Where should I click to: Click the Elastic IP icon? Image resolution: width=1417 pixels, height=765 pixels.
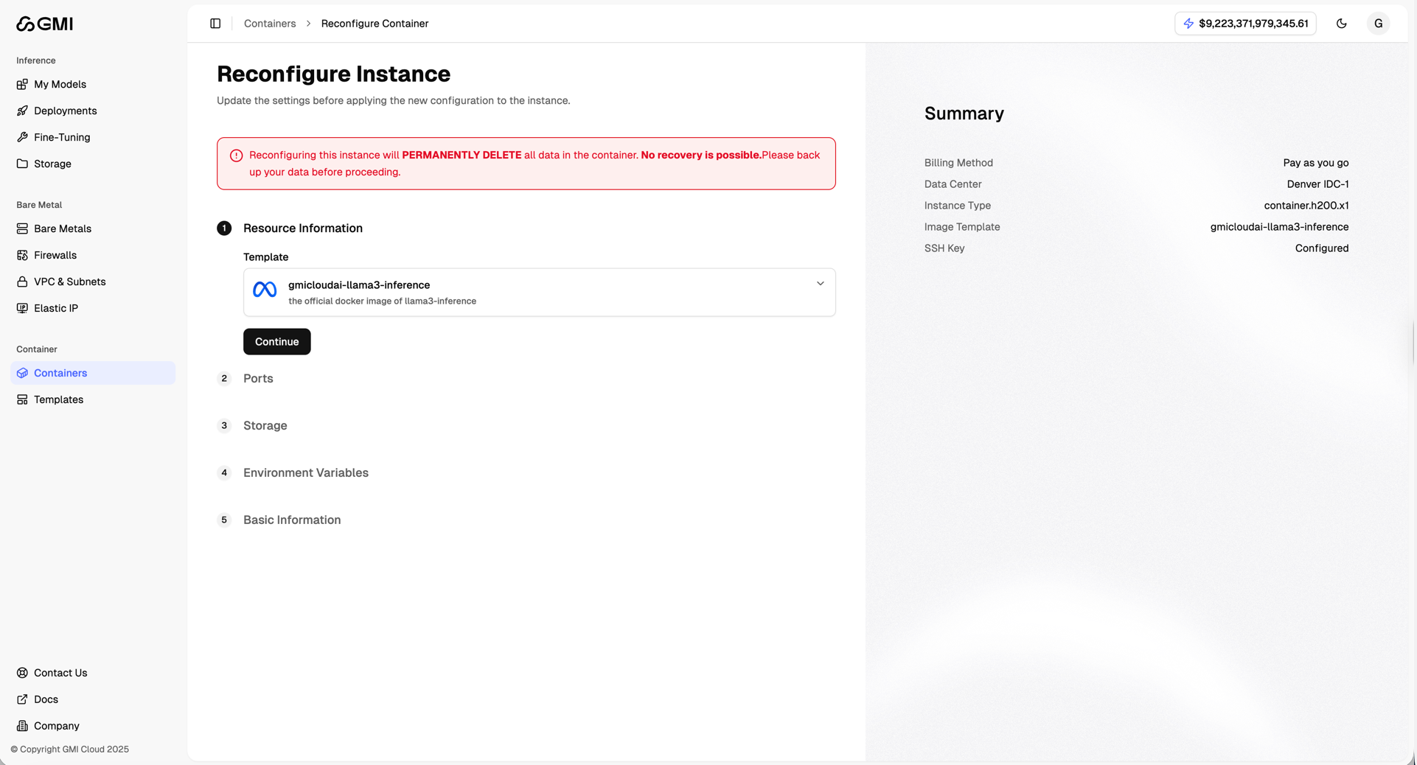tap(22, 308)
